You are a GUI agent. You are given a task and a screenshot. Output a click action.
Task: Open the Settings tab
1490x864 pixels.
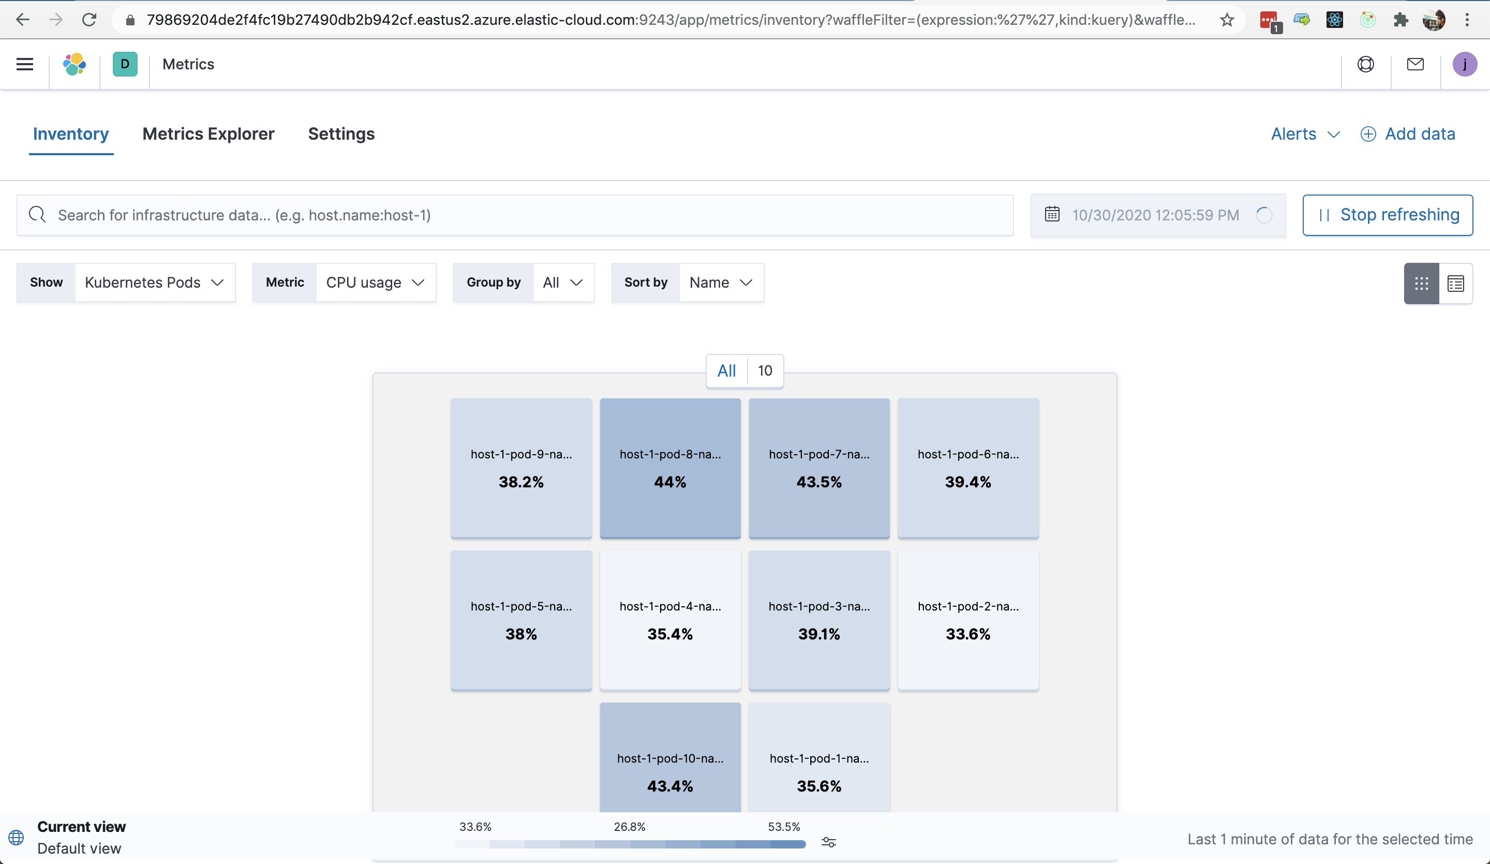click(341, 133)
